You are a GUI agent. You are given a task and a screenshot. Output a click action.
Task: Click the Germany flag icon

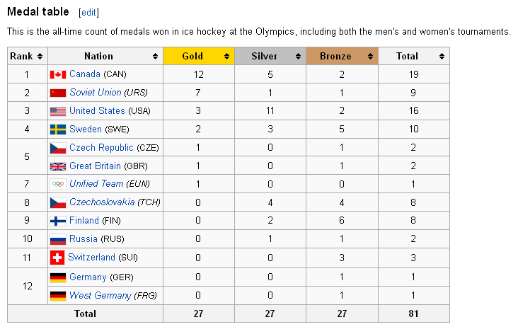[57, 277]
